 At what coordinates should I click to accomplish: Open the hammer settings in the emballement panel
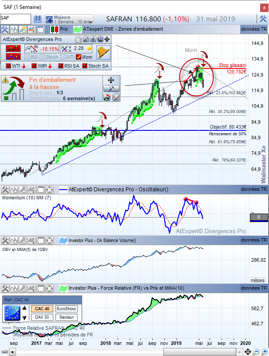point(111,89)
